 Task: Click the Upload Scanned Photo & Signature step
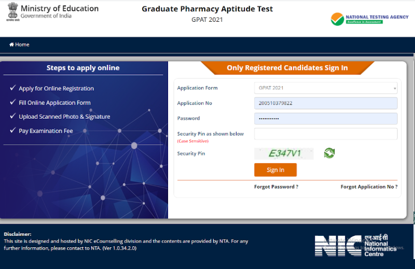point(64,117)
